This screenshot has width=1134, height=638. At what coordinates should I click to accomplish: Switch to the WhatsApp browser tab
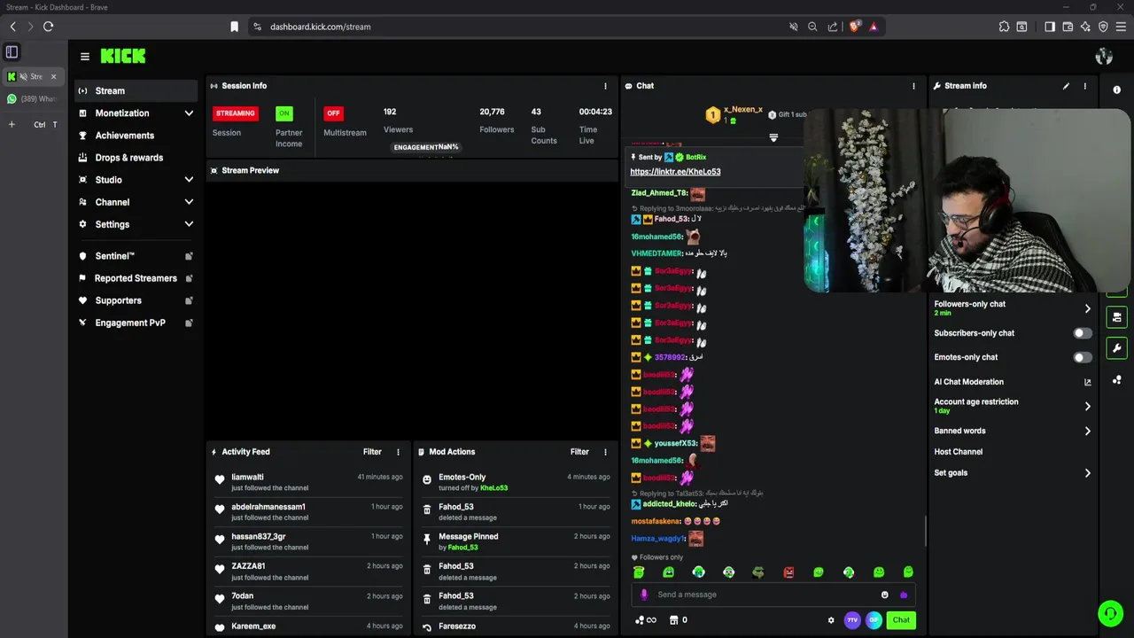34,98
